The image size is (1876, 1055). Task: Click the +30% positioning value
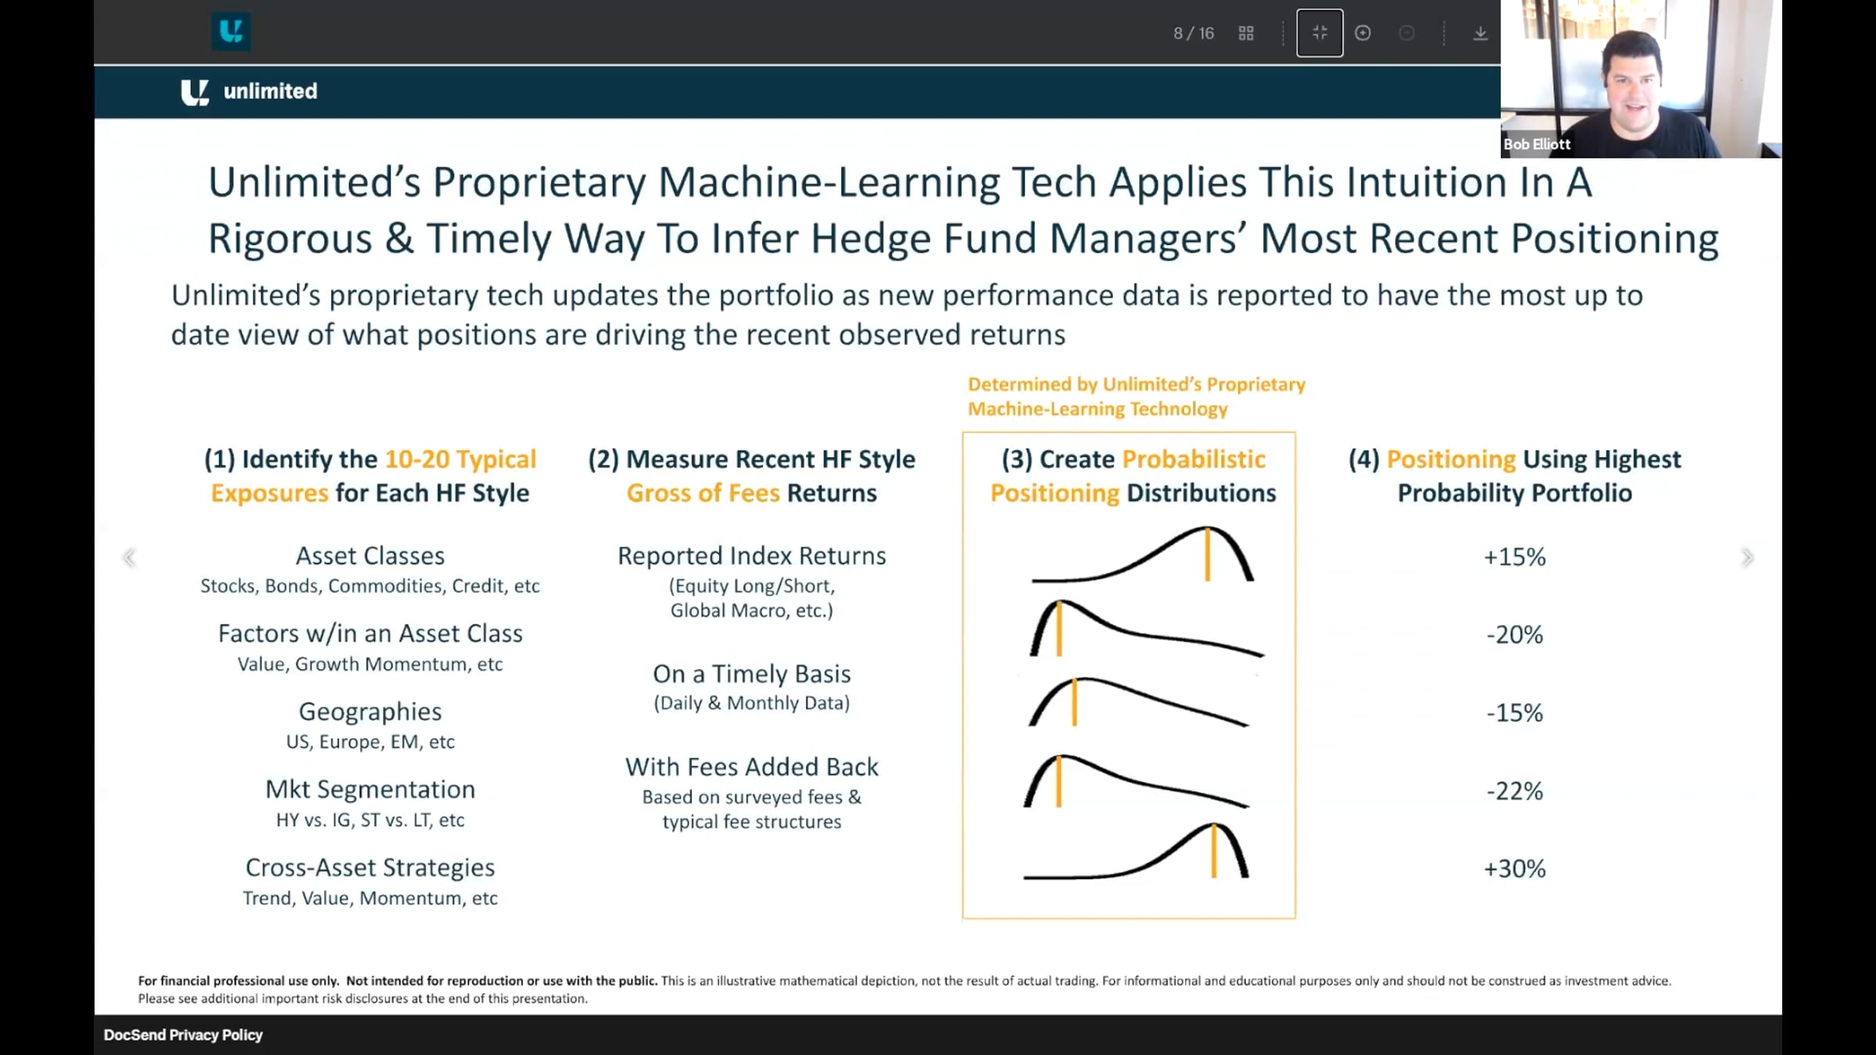pos(1514,868)
